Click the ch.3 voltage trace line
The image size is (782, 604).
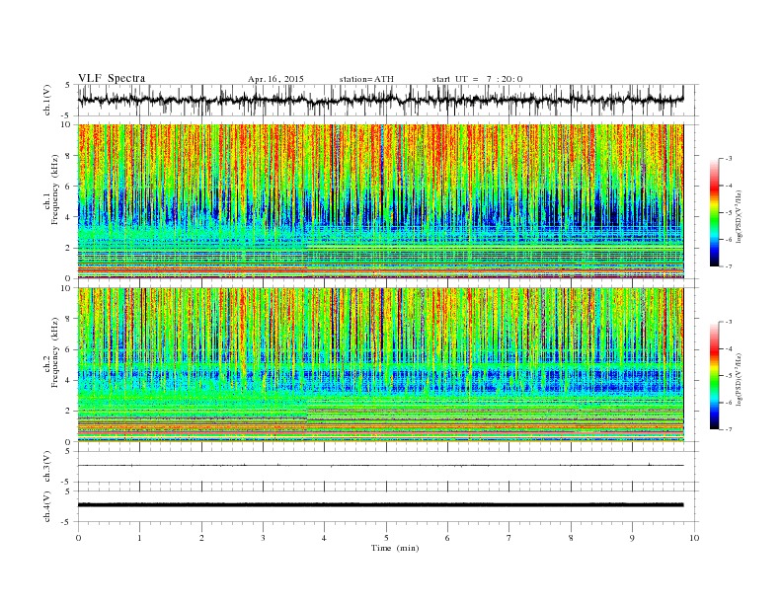click(380, 466)
